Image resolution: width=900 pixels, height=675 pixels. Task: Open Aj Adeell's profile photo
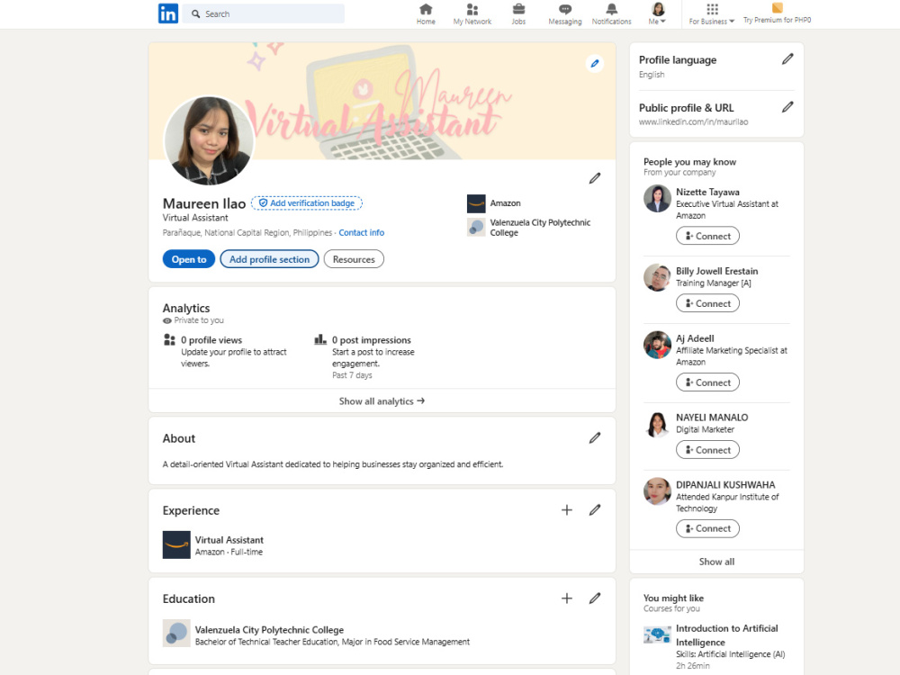tap(657, 345)
